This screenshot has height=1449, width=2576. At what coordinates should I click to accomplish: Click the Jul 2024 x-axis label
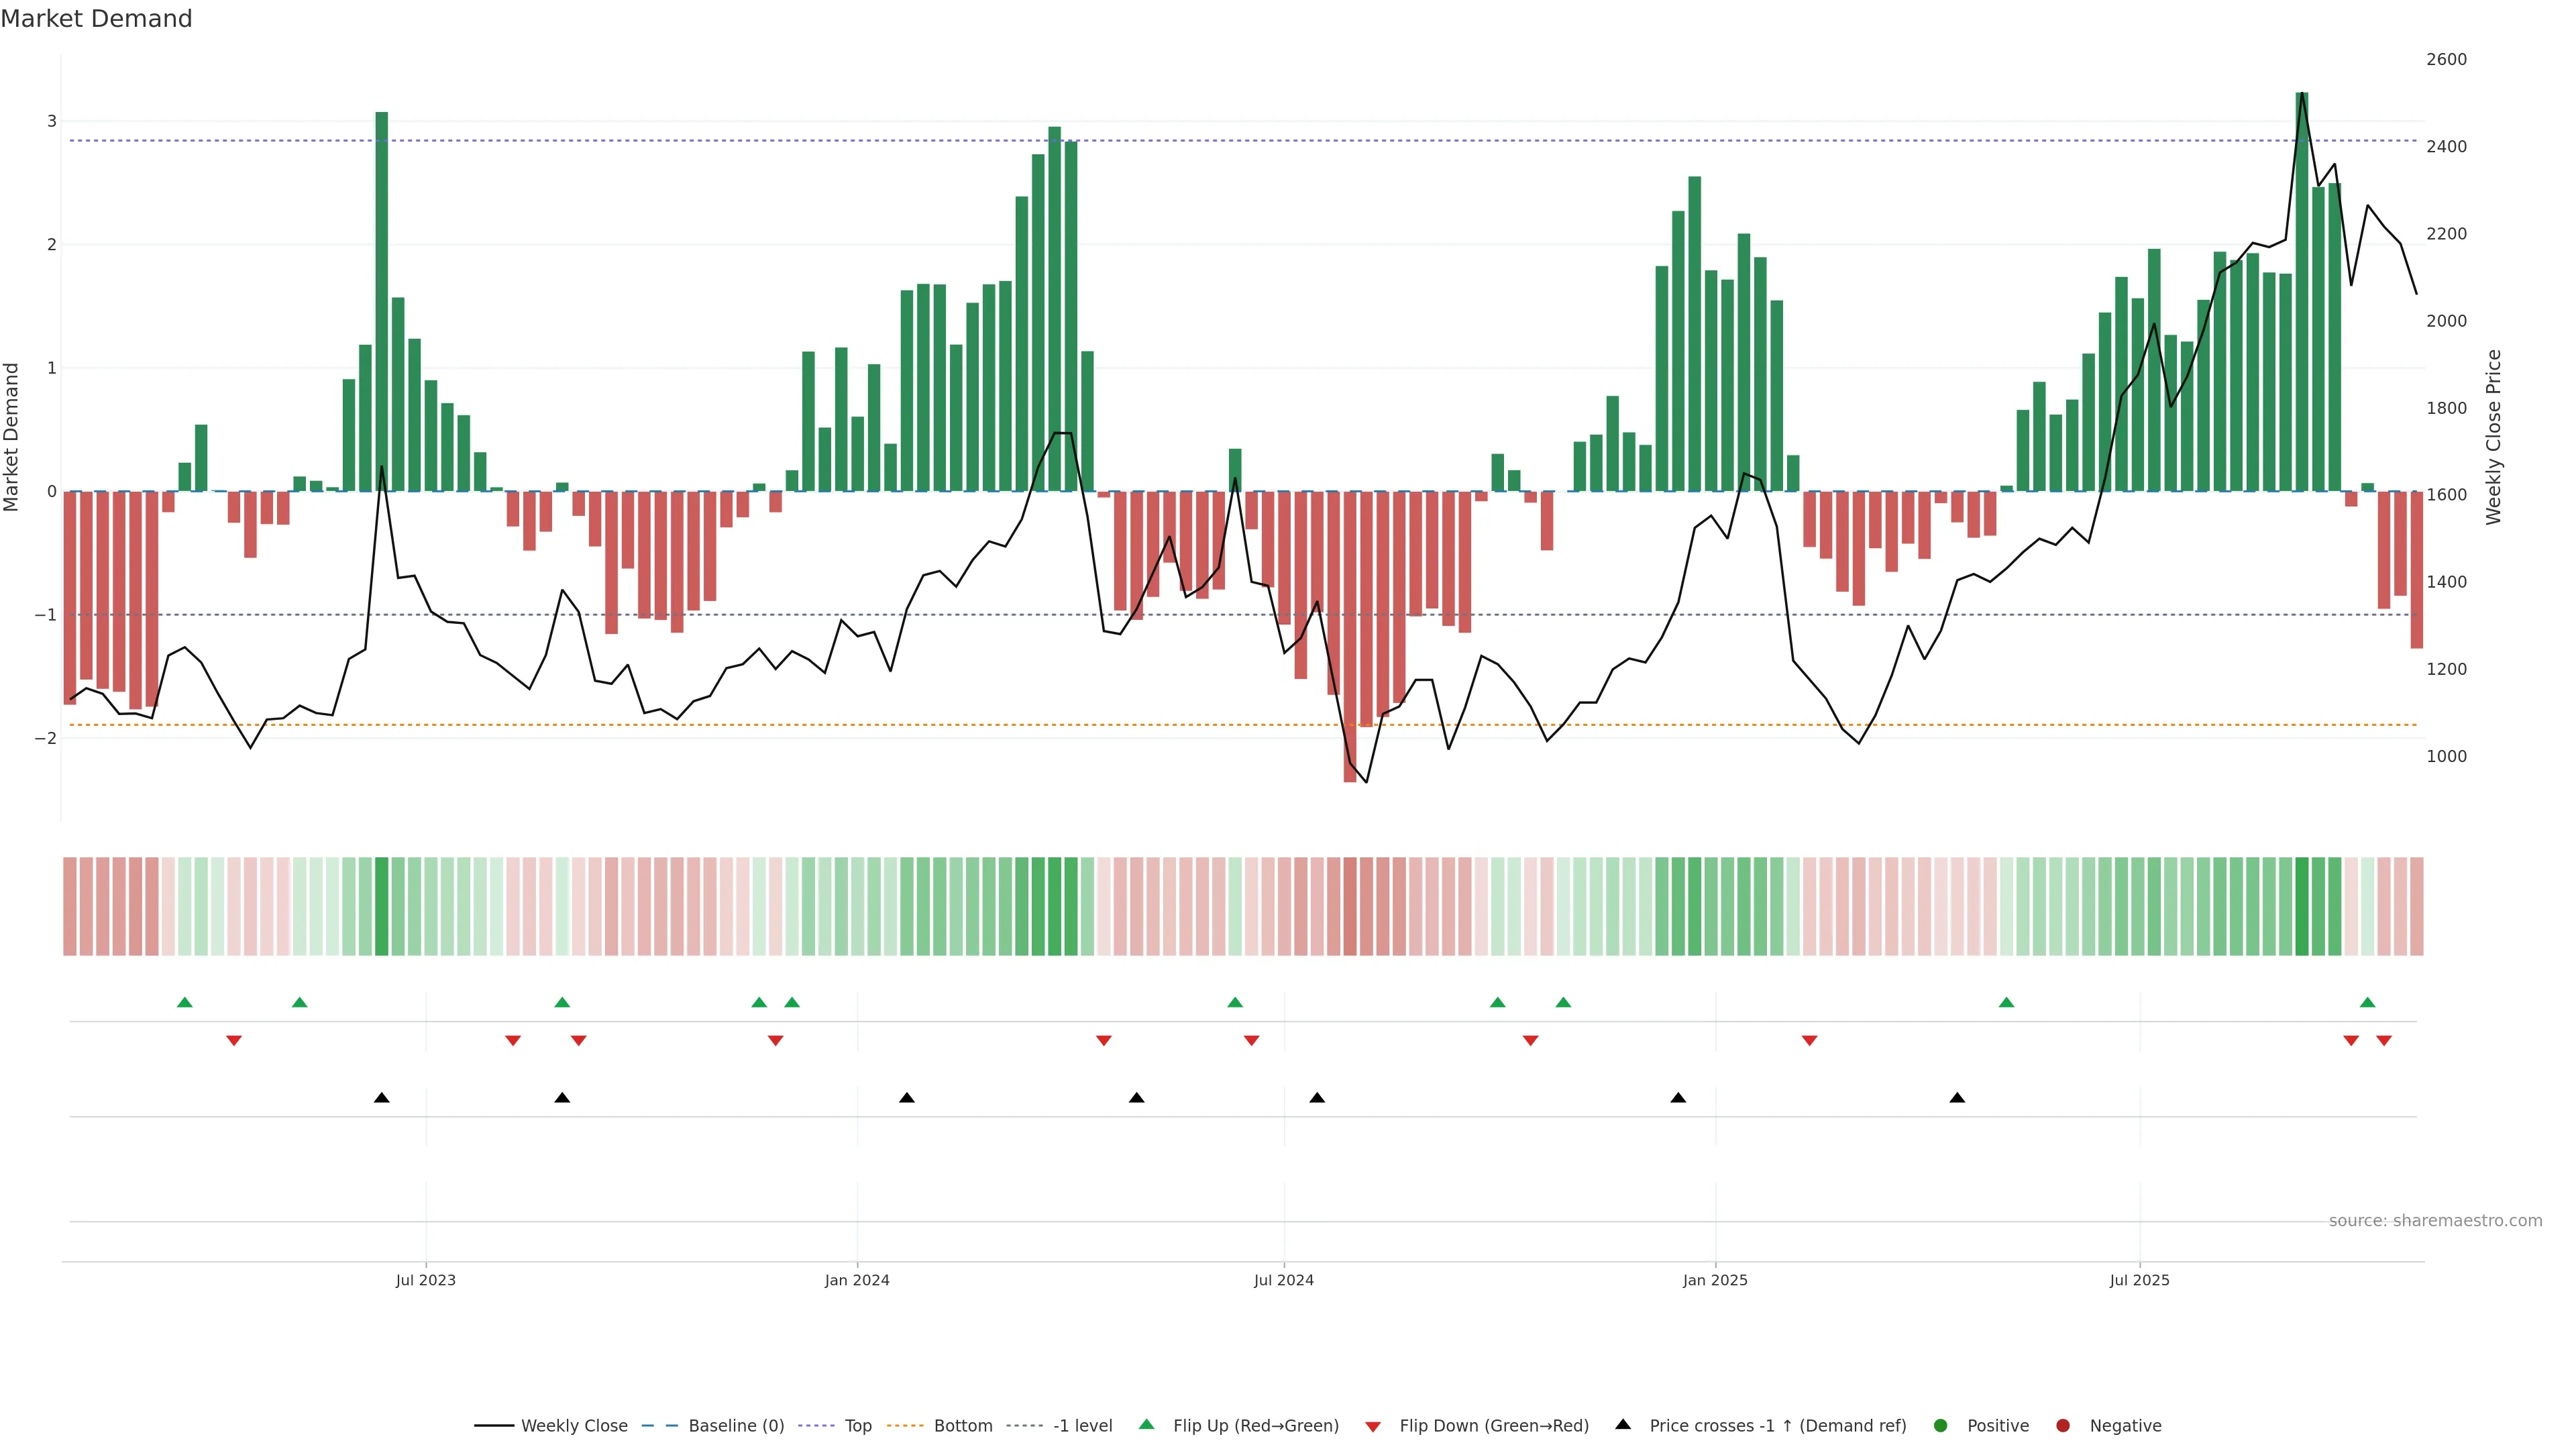tap(1283, 1280)
